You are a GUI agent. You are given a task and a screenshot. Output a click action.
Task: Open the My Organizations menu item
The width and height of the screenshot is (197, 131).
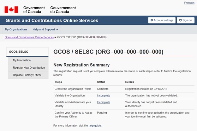pyautogui.click(x=16, y=29)
